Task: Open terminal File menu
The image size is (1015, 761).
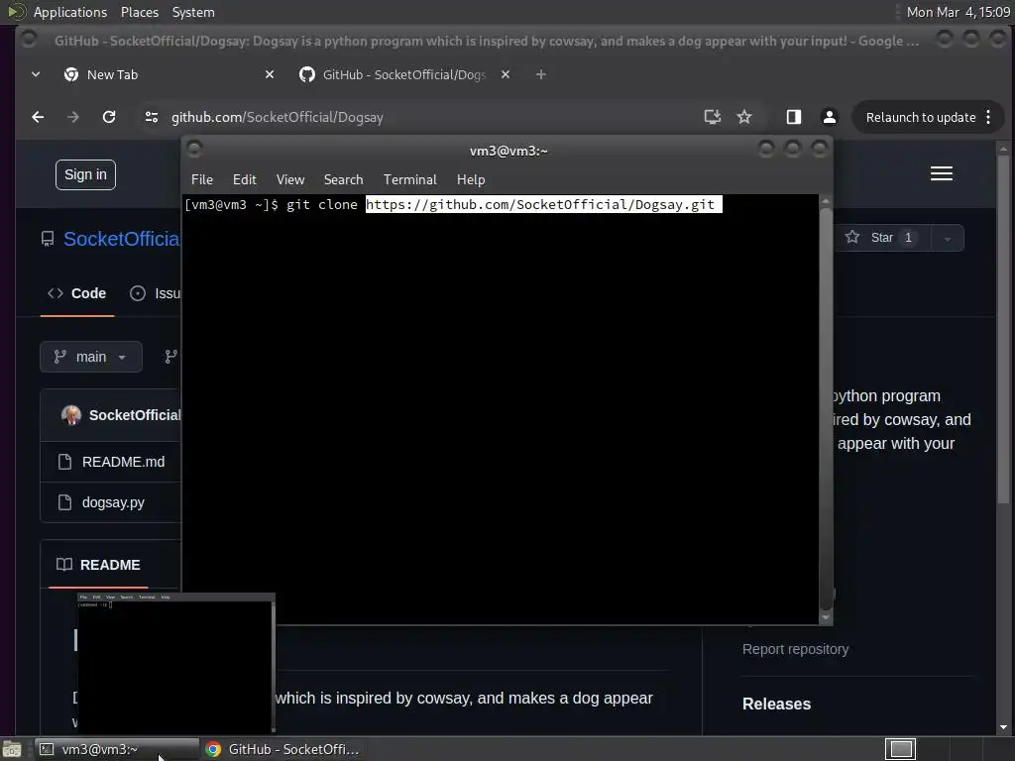Action: 202,179
